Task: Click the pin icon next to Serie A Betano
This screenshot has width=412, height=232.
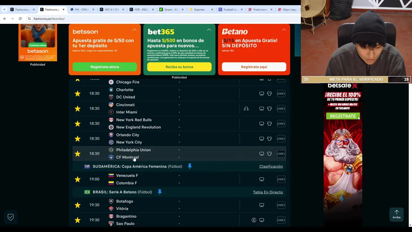Action: click(160, 192)
